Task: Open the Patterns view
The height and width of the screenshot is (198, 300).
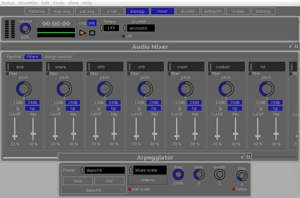Action: pos(37,11)
